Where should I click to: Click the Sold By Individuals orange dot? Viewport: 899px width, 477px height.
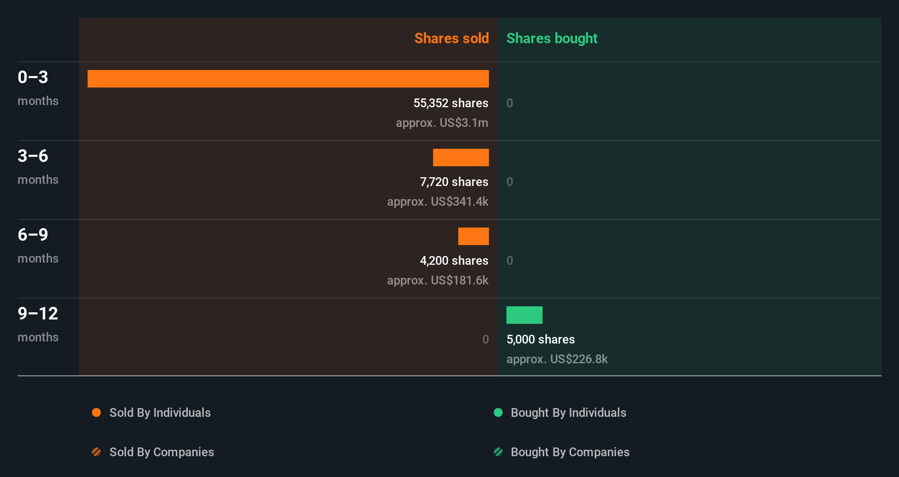tap(96, 412)
